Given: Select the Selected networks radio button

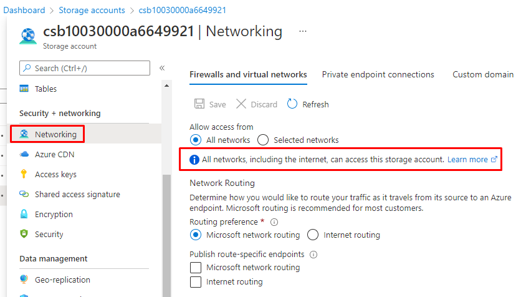Looking at the screenshot, I should coord(263,140).
